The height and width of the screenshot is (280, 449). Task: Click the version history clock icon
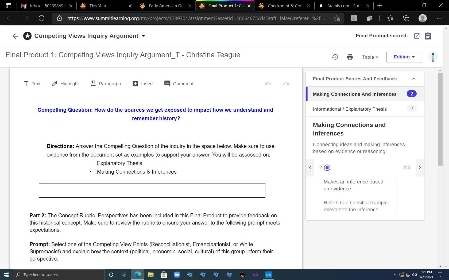pos(335,57)
